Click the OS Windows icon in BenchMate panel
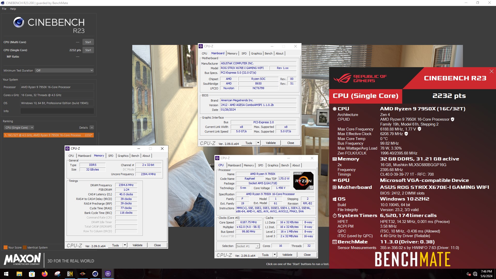The width and height of the screenshot is (496, 279). pos(335,199)
